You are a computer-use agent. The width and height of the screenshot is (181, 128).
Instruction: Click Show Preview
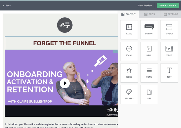(144, 6)
